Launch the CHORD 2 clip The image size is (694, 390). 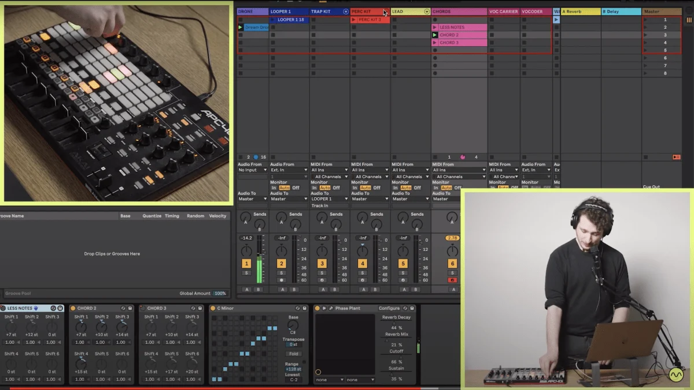435,35
